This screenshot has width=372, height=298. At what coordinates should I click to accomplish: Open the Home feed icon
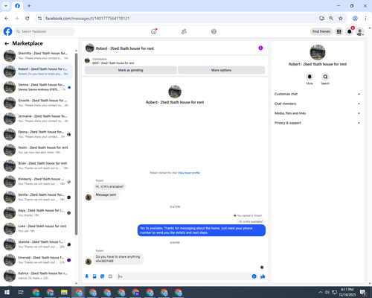point(154,31)
